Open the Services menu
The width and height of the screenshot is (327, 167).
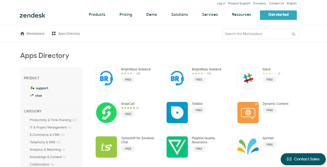pos(210,15)
